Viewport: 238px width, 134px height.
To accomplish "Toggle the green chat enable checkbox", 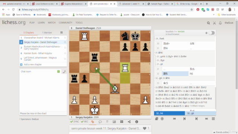I will 58,71.
